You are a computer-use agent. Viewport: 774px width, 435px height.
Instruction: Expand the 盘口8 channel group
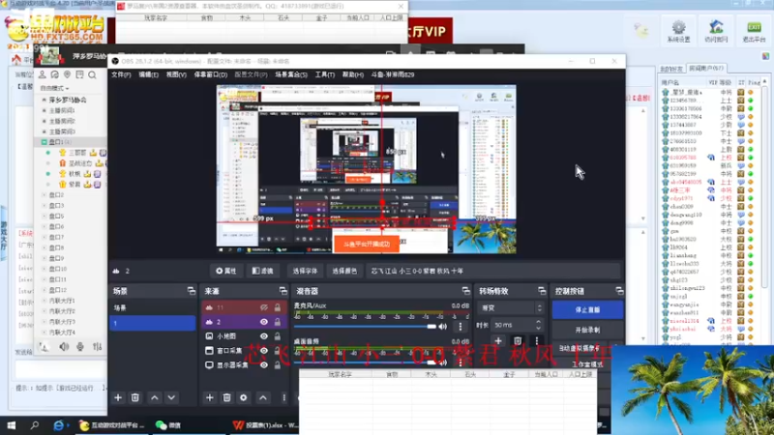[x=44, y=247]
